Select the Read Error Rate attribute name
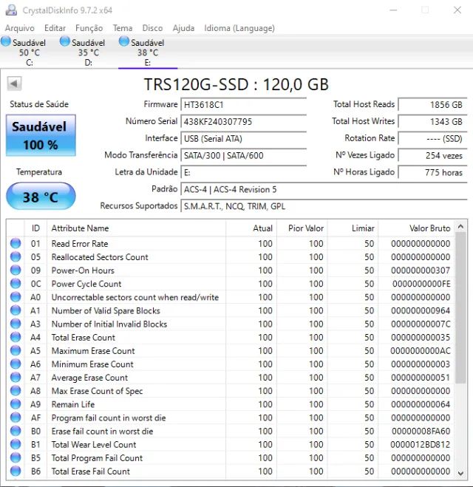Viewport: 473px width, 487px height. (80, 244)
